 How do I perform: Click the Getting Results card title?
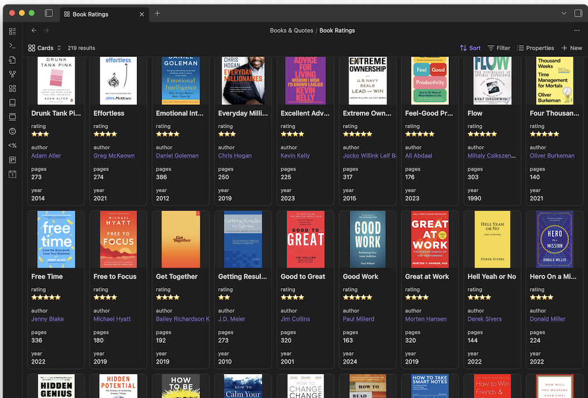(x=243, y=276)
